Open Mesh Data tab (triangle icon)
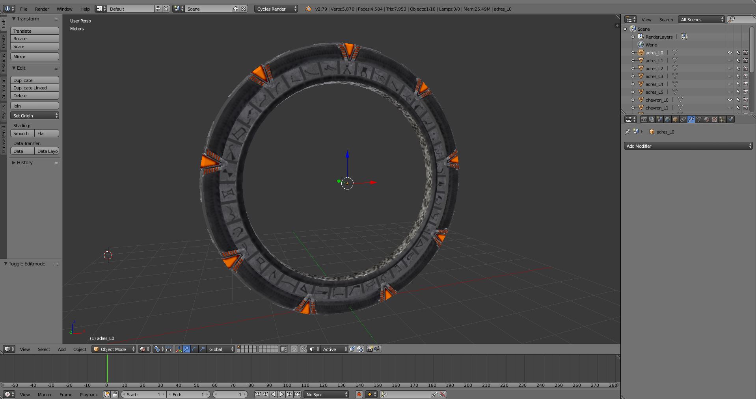 point(699,119)
